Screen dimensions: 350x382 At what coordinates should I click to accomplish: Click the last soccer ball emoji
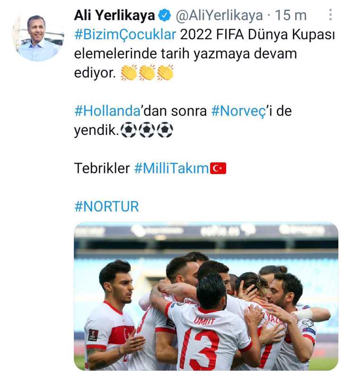click(x=165, y=130)
